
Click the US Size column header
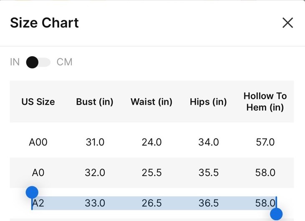coord(38,102)
